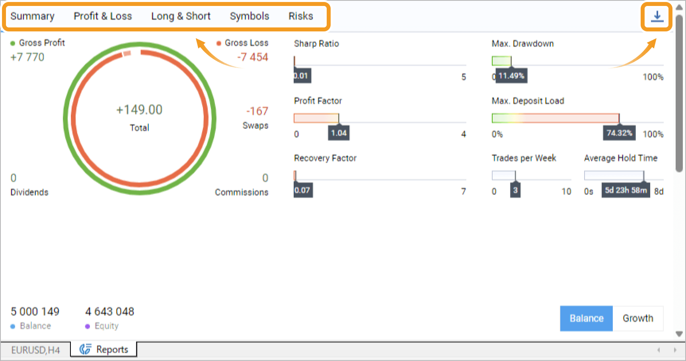
Task: Select the Symbols tab
Action: (249, 16)
